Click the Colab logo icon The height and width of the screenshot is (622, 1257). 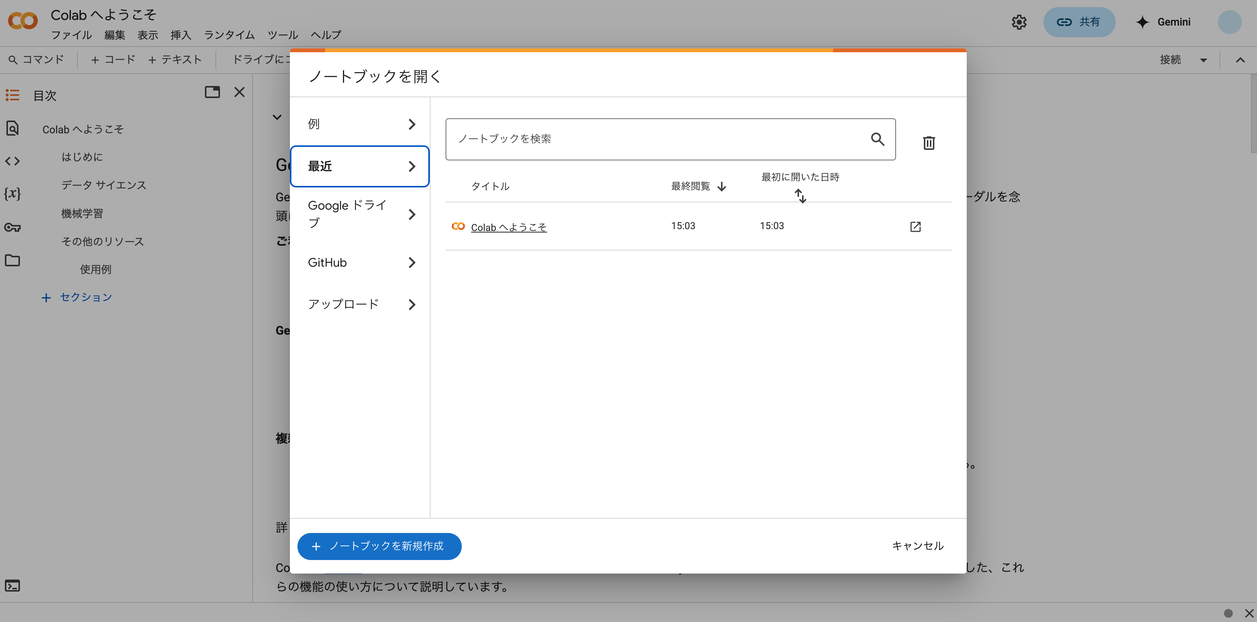coord(23,21)
